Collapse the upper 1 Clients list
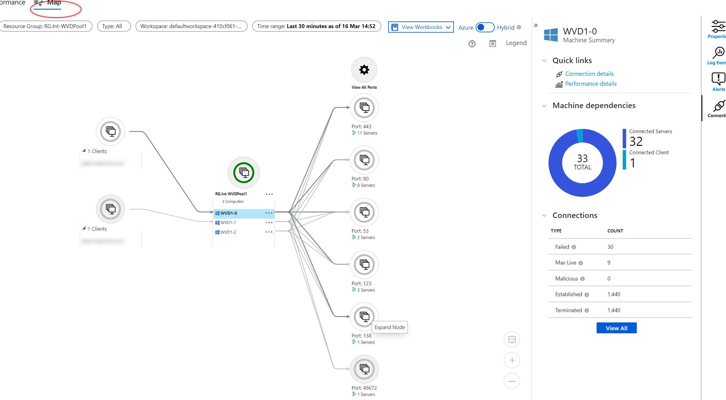The height and width of the screenshot is (400, 726). coord(84,150)
